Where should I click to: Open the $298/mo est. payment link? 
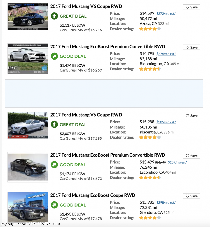click(166, 202)
